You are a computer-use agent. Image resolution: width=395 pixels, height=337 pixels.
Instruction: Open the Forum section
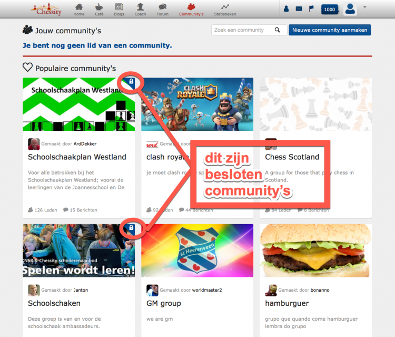click(163, 9)
